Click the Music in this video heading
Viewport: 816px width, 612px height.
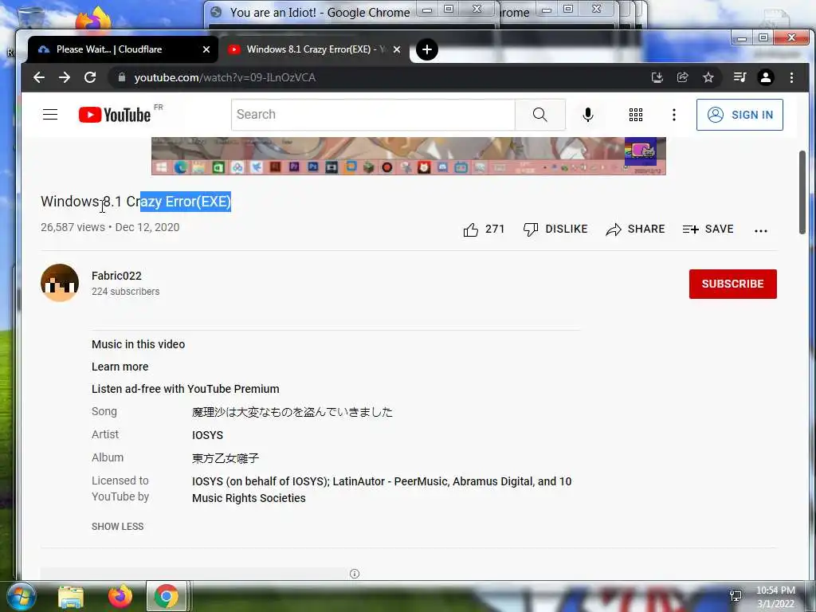click(x=138, y=344)
